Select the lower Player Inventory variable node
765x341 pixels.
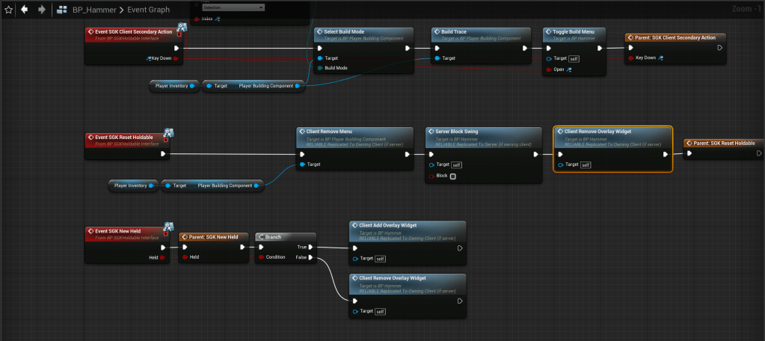click(x=134, y=185)
